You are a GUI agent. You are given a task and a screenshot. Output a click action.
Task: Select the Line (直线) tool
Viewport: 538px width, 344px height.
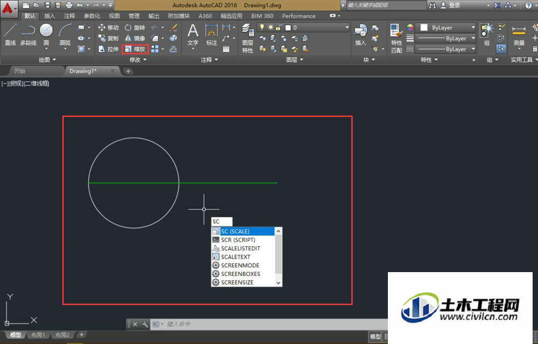coord(10,34)
